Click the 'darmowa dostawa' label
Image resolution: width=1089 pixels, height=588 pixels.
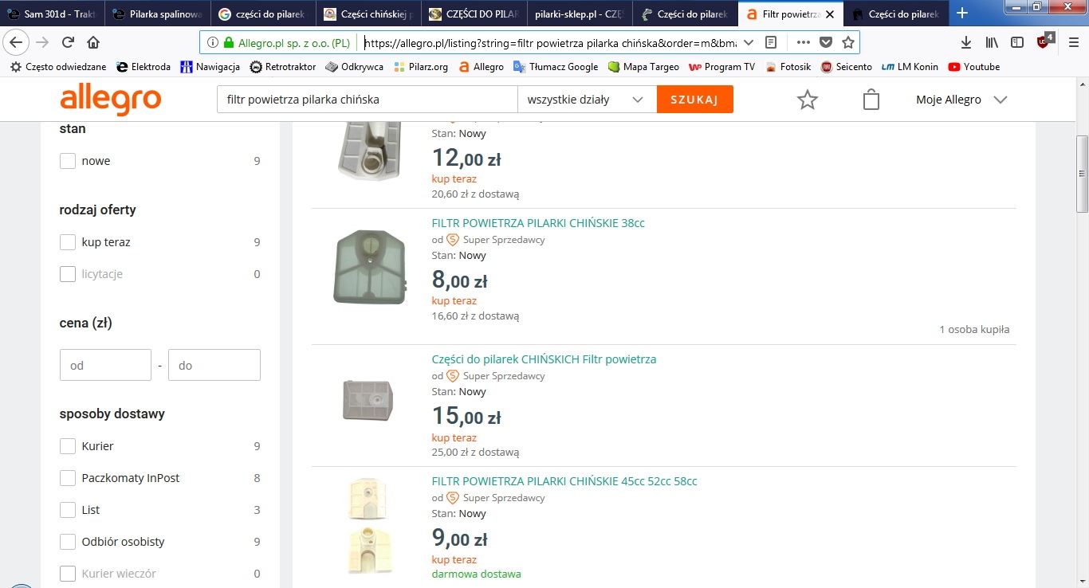coord(477,574)
